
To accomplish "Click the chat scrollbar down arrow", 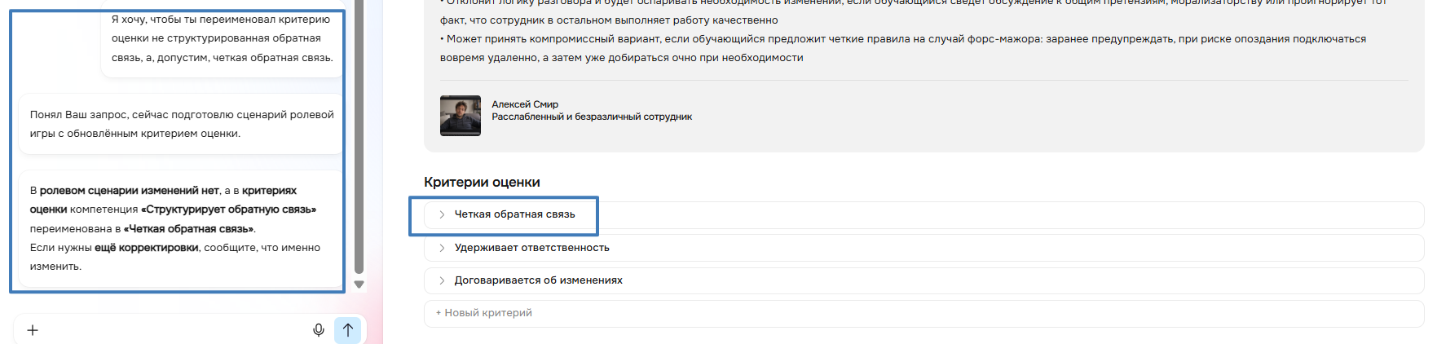I will click(x=359, y=284).
